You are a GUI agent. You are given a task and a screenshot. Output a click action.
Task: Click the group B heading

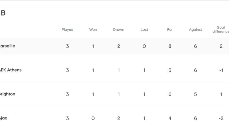[3, 13]
